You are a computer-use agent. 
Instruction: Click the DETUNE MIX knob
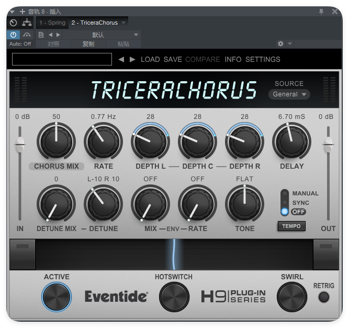coord(56,204)
